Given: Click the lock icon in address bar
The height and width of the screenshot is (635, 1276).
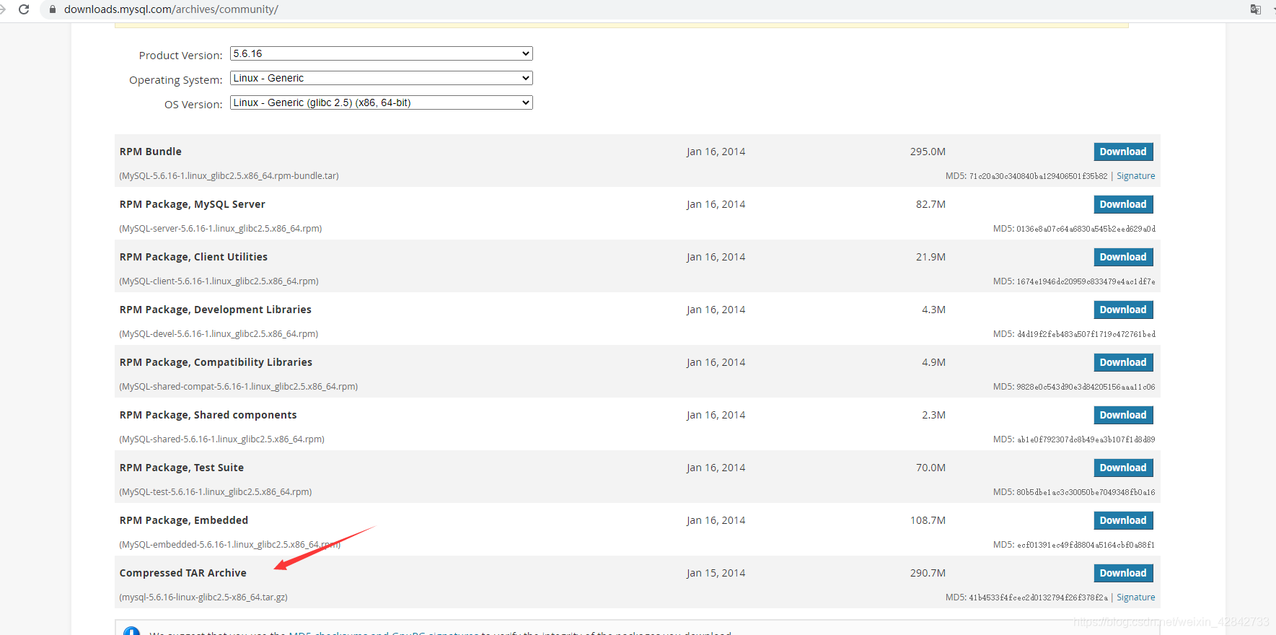Looking at the screenshot, I should (52, 9).
